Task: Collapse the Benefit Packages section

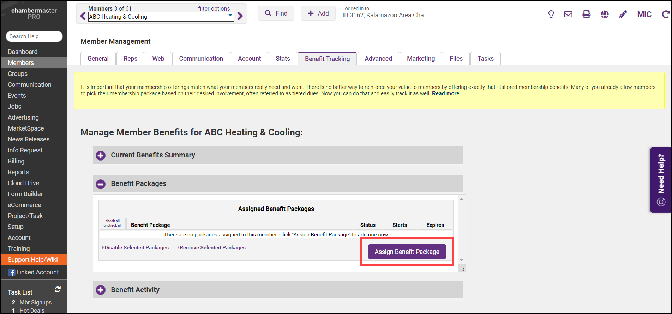Action: [x=101, y=184]
